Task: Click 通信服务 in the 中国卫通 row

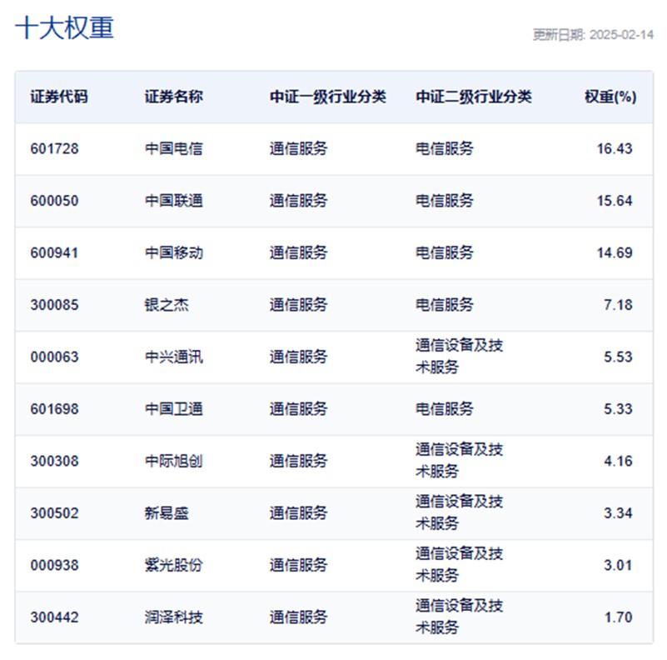Action: 299,409
